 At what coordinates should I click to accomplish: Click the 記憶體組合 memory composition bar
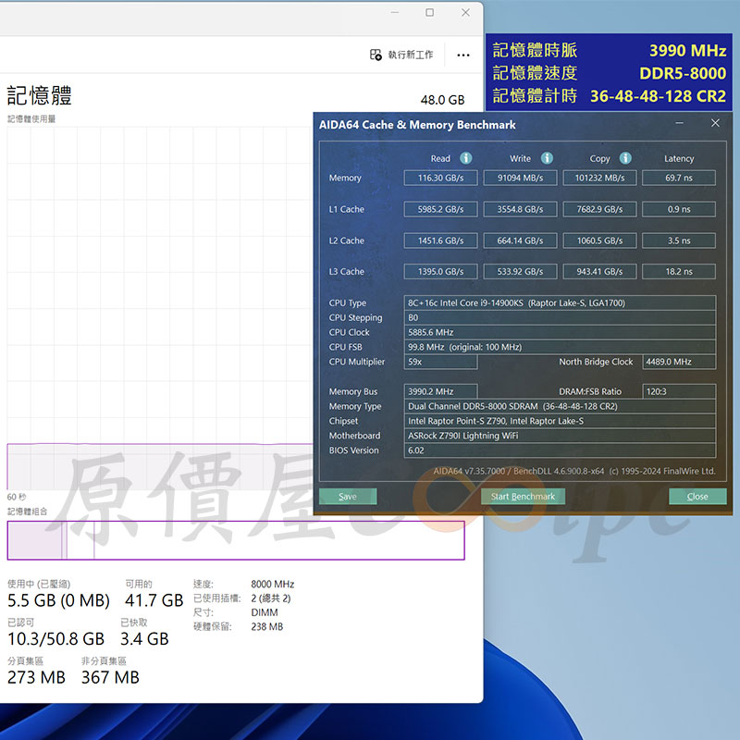point(236,540)
